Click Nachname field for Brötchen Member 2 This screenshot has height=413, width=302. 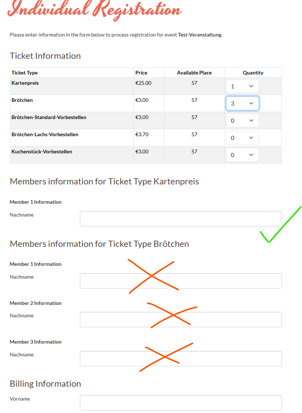click(181, 320)
